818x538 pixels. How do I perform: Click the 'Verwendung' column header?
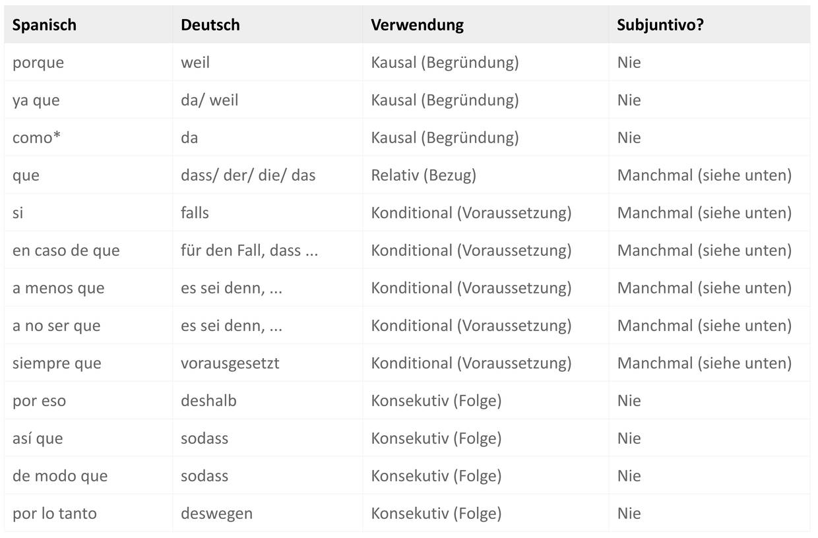pyautogui.click(x=417, y=25)
